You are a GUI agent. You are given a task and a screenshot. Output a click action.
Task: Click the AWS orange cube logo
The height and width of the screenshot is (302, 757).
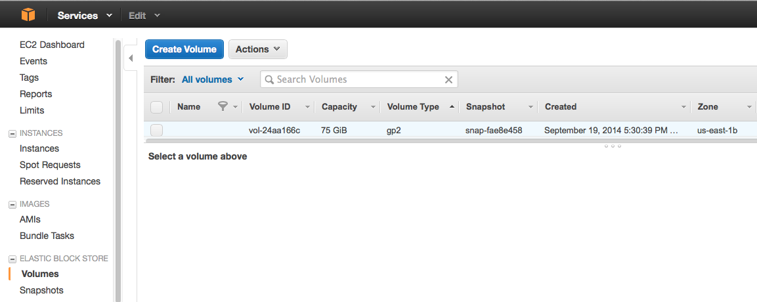(x=28, y=14)
